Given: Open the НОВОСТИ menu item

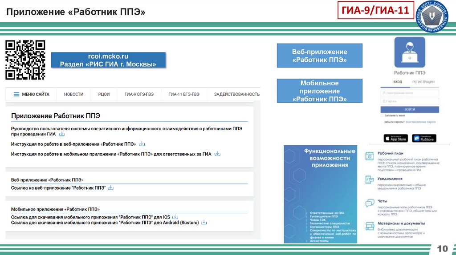Looking at the screenshot, I should point(73,94).
